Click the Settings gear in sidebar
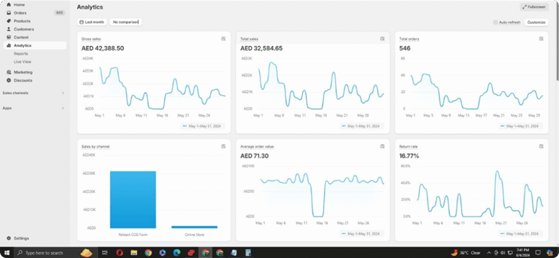This screenshot has height=258, width=559. [x=9, y=238]
